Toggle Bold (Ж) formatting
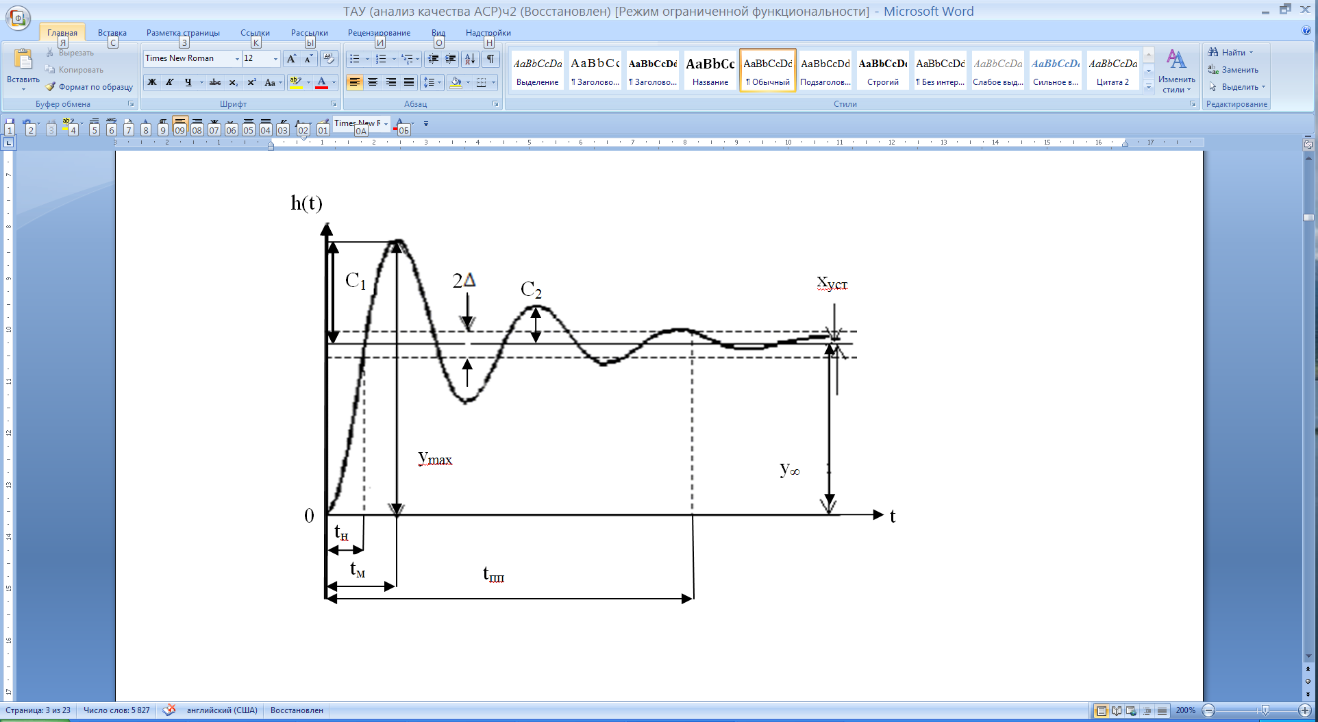The image size is (1318, 722). 152,82
